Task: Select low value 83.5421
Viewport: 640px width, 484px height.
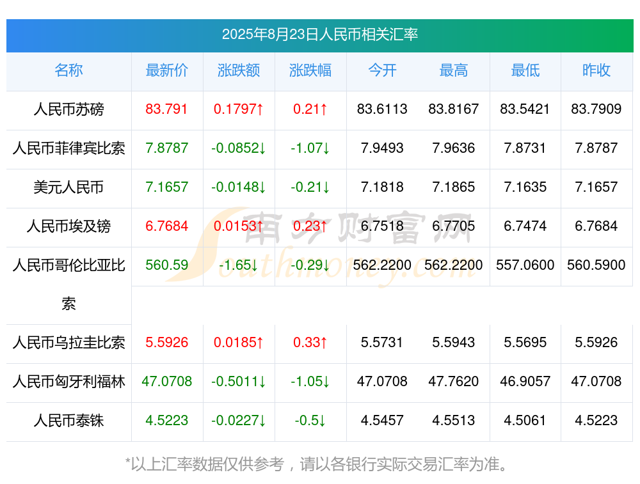Action: [x=525, y=109]
